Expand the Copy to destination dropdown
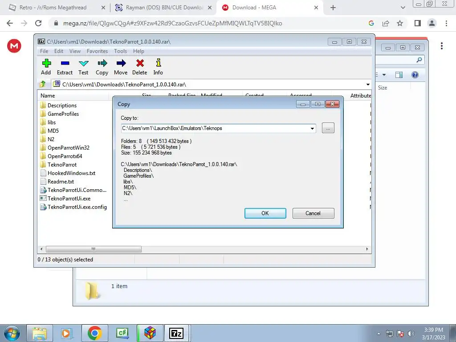This screenshot has height=342, width=456. point(312,129)
